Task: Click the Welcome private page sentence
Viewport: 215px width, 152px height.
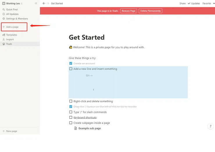Action: click(109, 47)
